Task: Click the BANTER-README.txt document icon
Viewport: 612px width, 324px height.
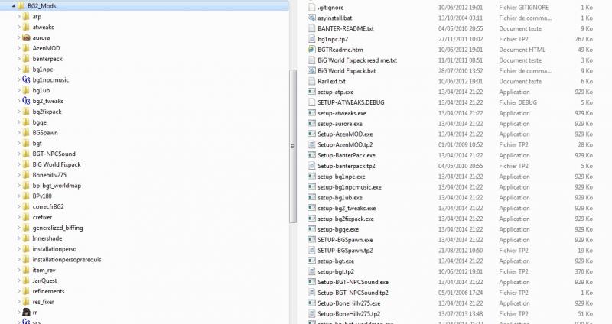Action: click(311, 28)
